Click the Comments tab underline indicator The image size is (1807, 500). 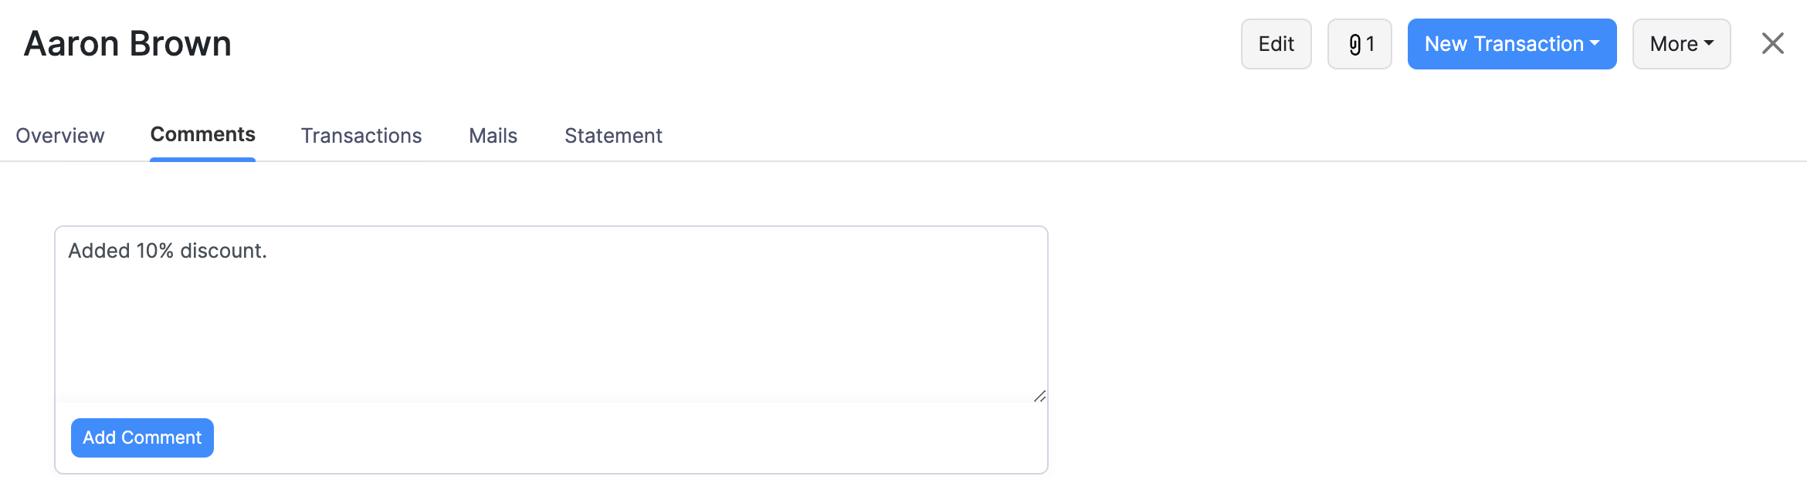pyautogui.click(x=202, y=160)
